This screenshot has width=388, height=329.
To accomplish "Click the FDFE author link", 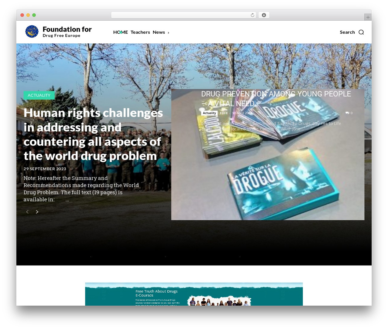I will coord(224,113).
